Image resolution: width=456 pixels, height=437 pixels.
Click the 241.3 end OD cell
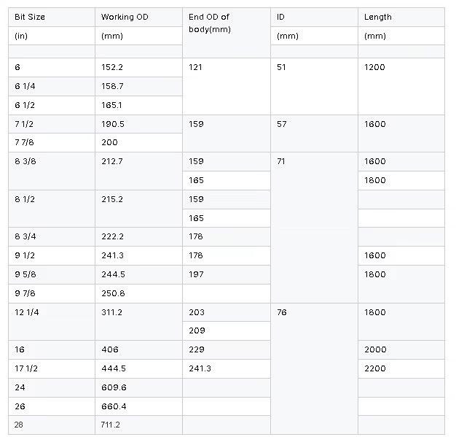pyautogui.click(x=227, y=369)
